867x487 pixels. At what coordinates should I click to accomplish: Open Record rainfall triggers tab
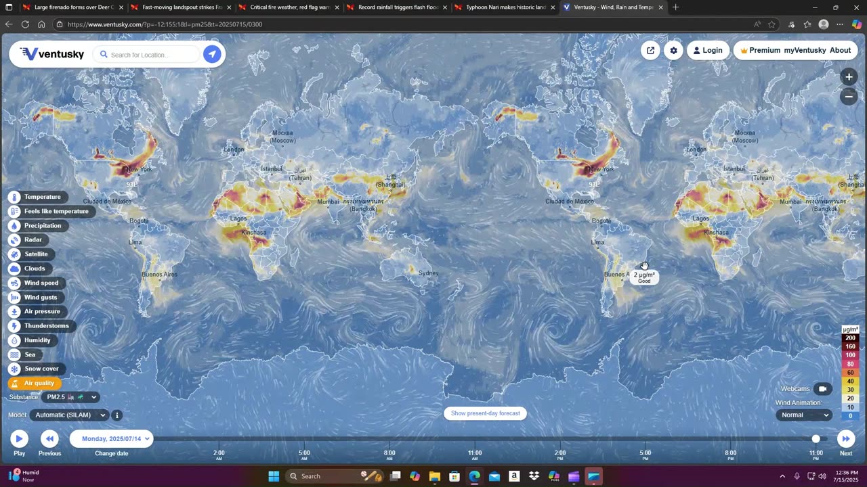(397, 7)
